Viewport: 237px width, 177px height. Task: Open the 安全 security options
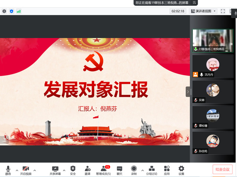pyautogui.click(x=73, y=170)
